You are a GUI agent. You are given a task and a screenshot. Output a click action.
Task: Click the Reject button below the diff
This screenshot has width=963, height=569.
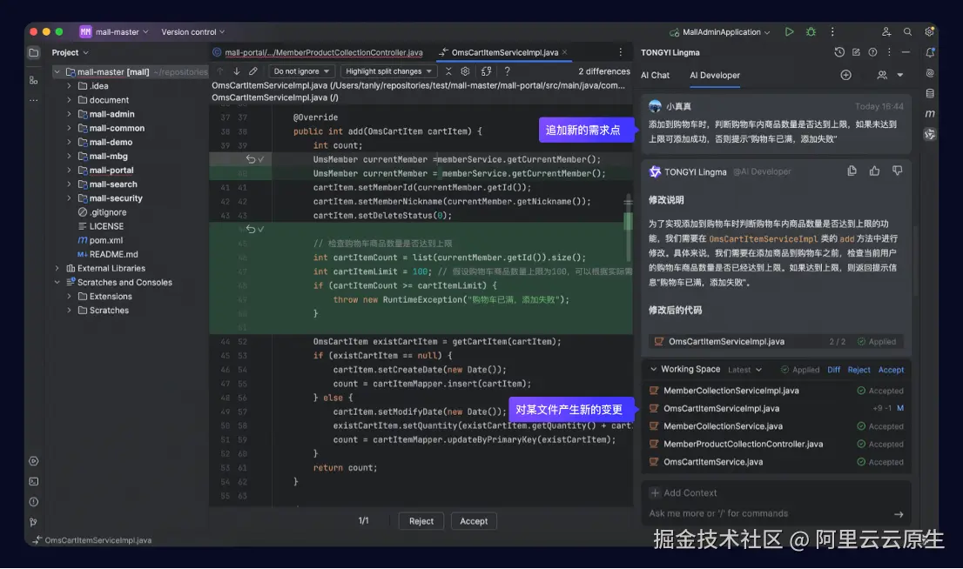click(421, 521)
